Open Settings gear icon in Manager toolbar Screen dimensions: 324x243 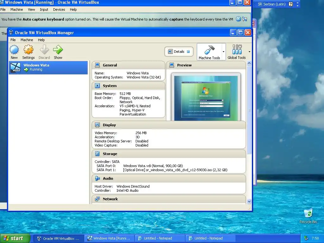click(x=28, y=50)
